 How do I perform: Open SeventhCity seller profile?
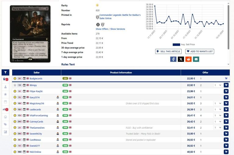[36, 133]
